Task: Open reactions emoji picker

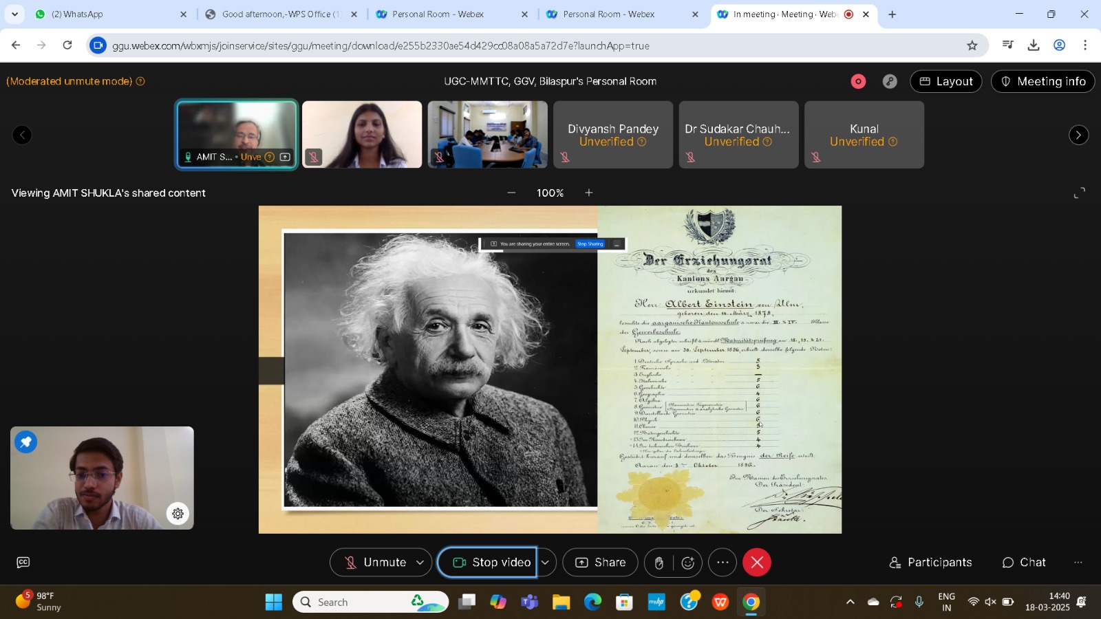Action: 688,563
